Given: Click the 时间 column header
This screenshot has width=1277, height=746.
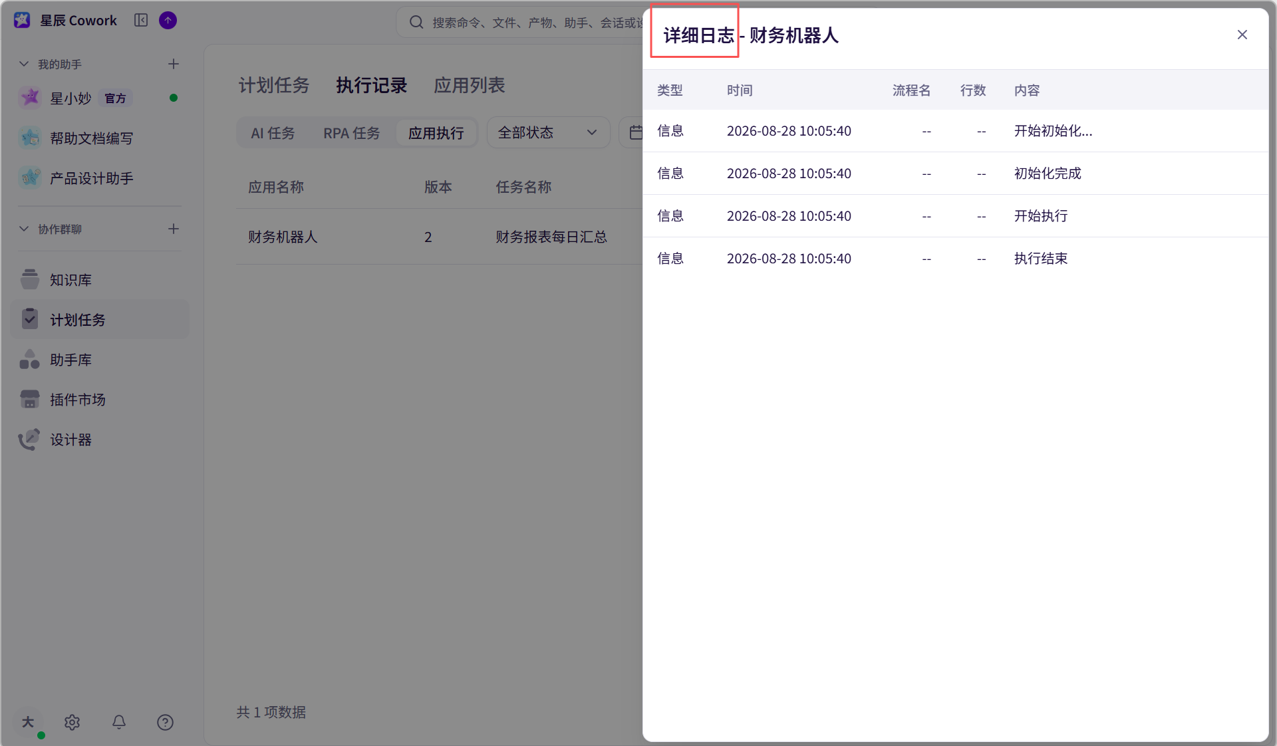Looking at the screenshot, I should click(x=740, y=90).
